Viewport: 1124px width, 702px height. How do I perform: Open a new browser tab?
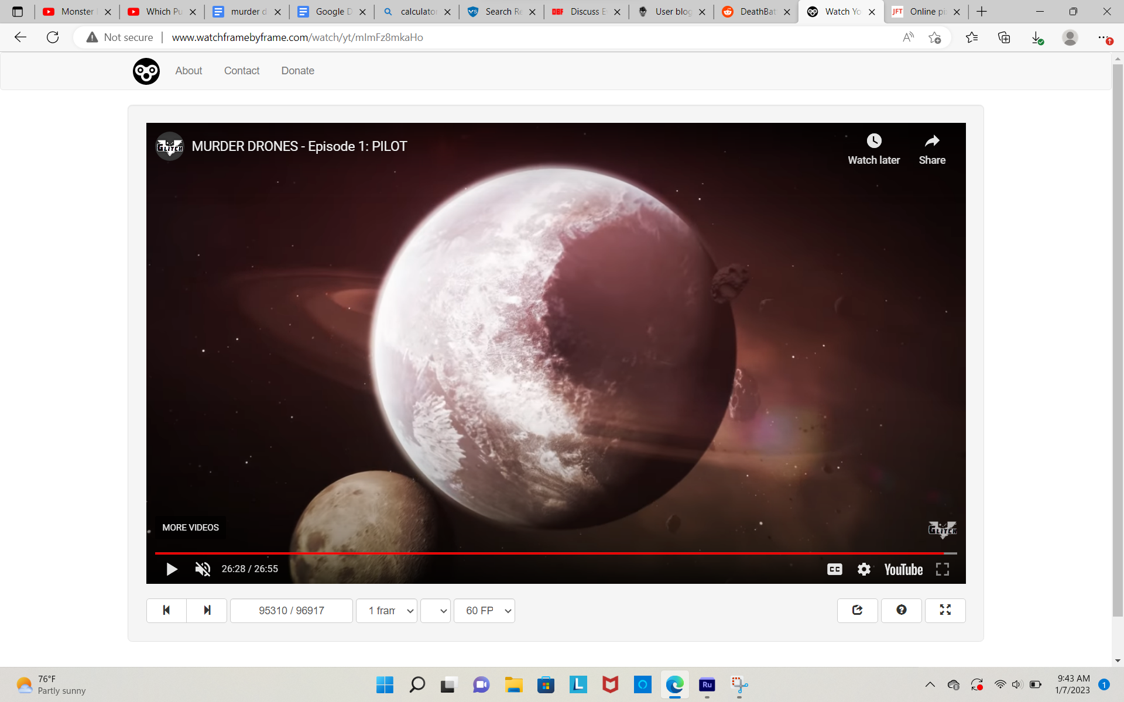coord(982,12)
